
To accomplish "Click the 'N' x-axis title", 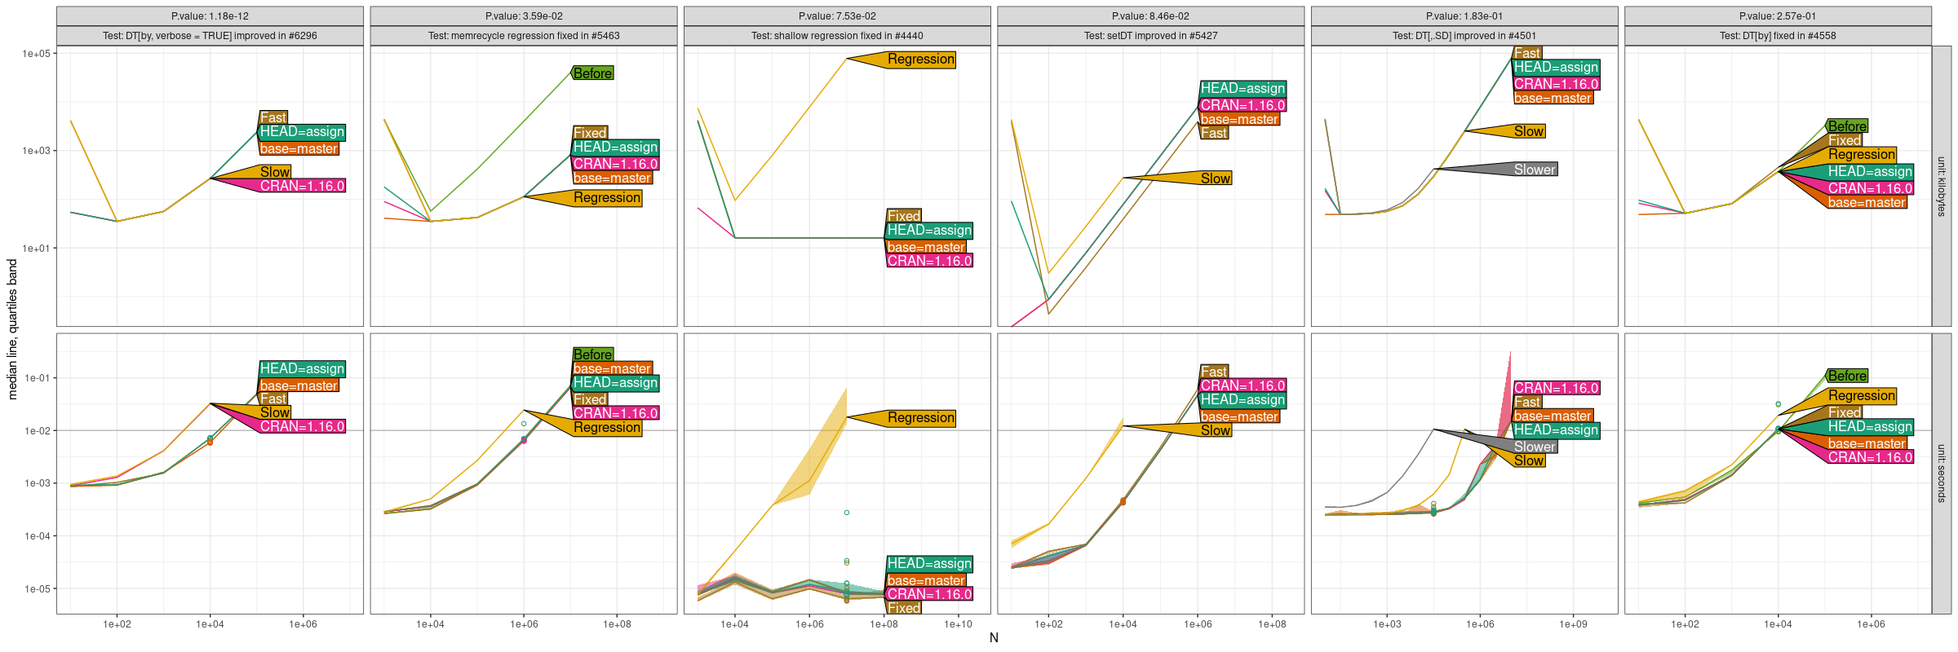I will pos(994,638).
